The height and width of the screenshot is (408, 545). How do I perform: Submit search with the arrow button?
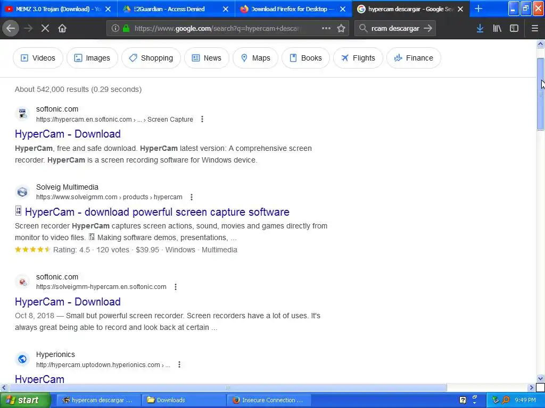tap(428, 29)
